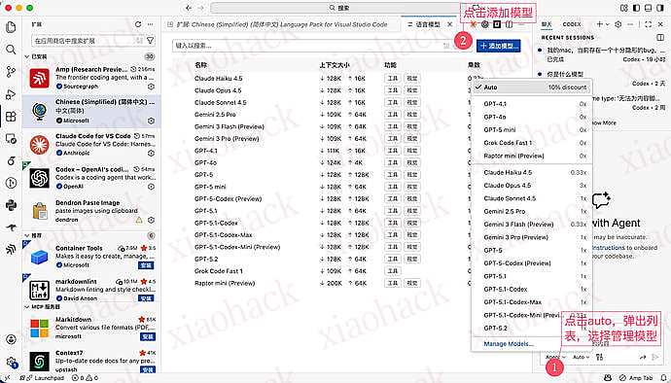Click the extension filter funnel icon
Image resolution: width=671 pixels, height=383 pixels.
click(150, 41)
